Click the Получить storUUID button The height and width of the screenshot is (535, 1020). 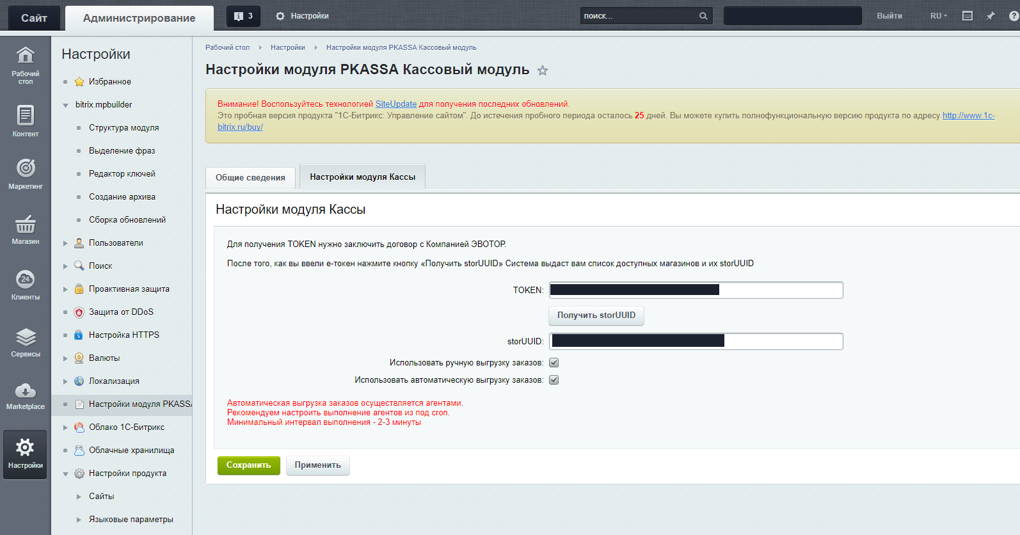[596, 315]
